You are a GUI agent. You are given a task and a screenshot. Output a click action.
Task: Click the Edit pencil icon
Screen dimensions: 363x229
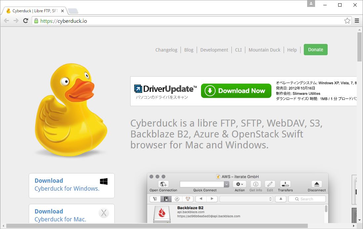pyautogui.click(x=270, y=184)
